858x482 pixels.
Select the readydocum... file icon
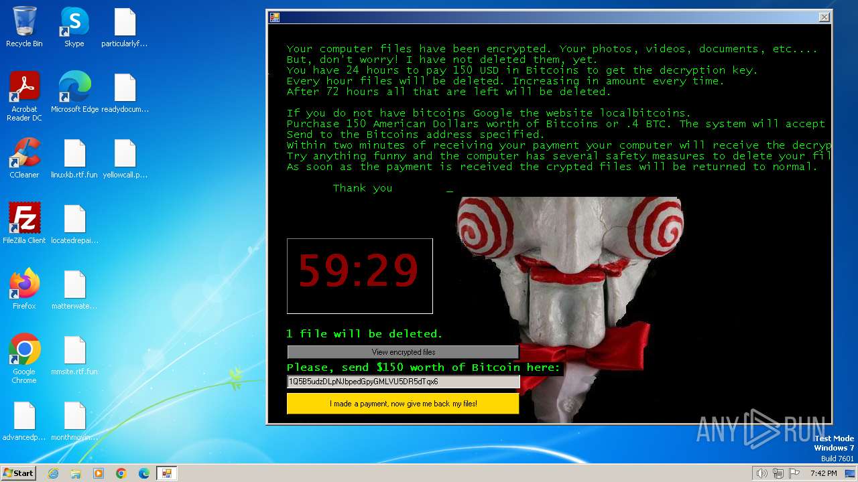click(125, 93)
